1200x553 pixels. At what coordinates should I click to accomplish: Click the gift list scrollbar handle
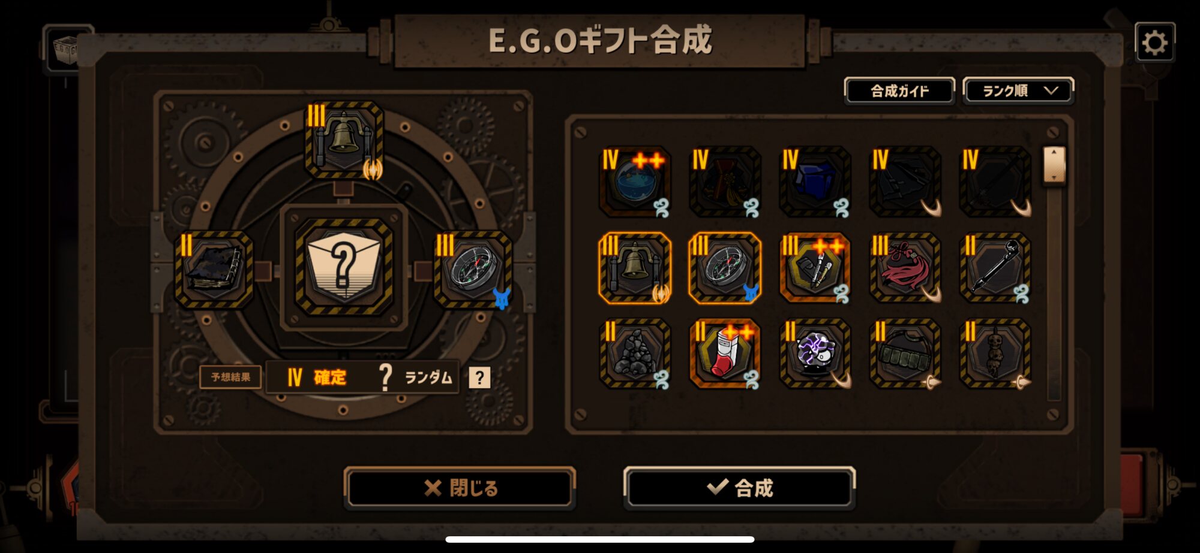(x=1054, y=165)
